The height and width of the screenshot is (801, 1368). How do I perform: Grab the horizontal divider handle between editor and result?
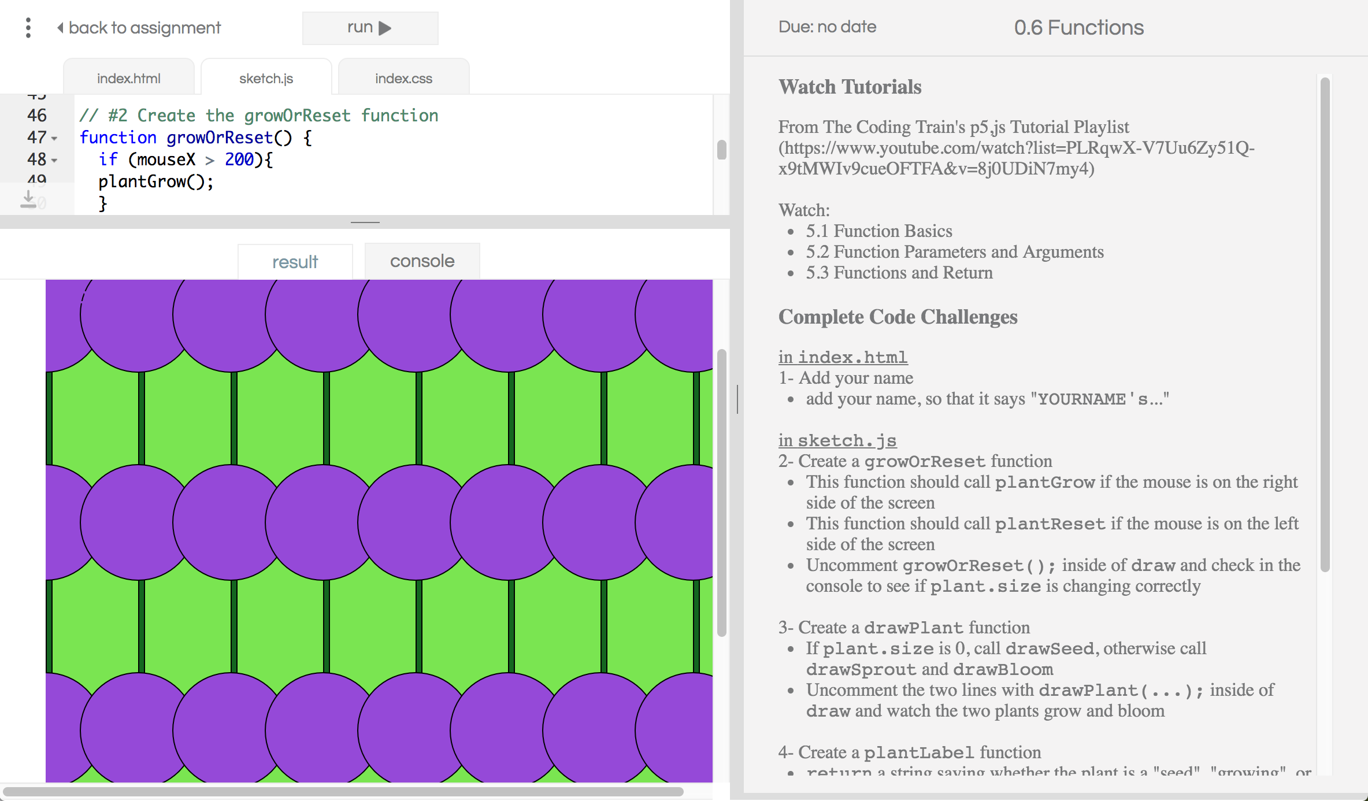[365, 222]
